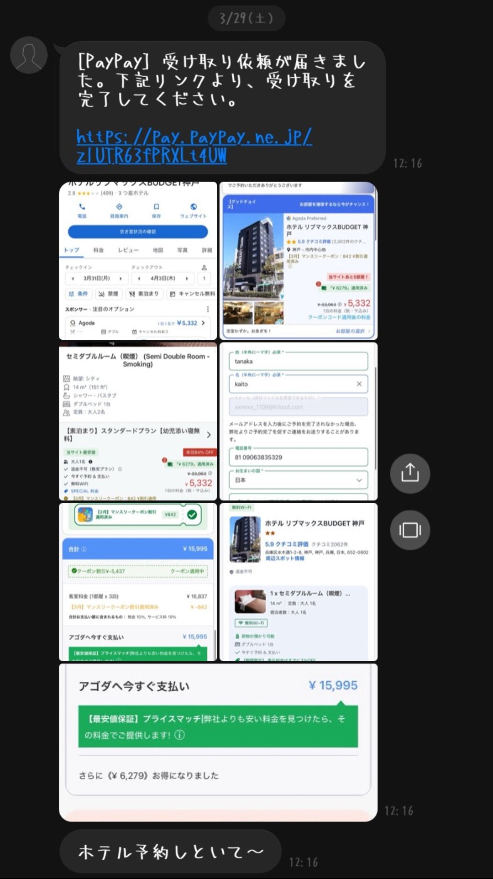Open the sender's profile avatar

pyautogui.click(x=29, y=55)
